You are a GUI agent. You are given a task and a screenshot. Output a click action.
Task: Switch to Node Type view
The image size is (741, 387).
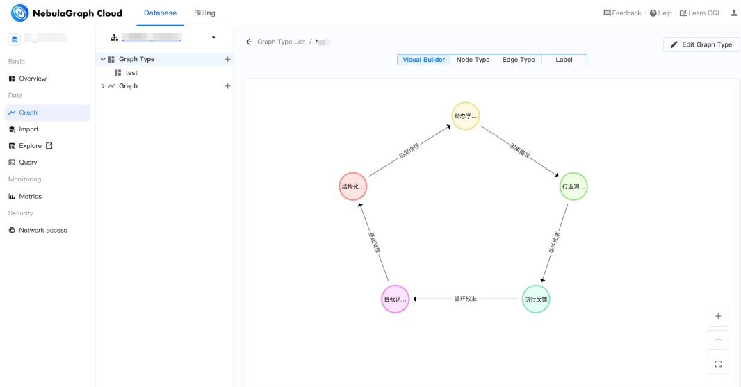[473, 60]
